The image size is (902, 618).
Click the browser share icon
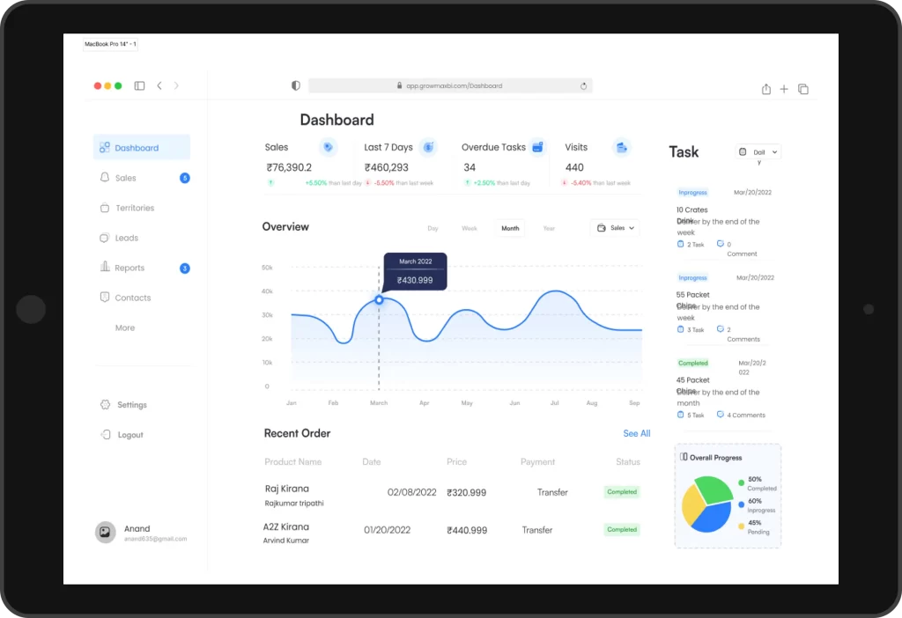point(766,89)
